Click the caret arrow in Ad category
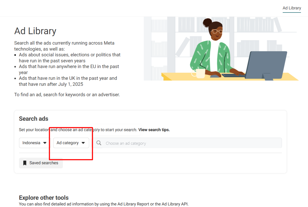The width and height of the screenshot is (308, 207). tap(83, 143)
